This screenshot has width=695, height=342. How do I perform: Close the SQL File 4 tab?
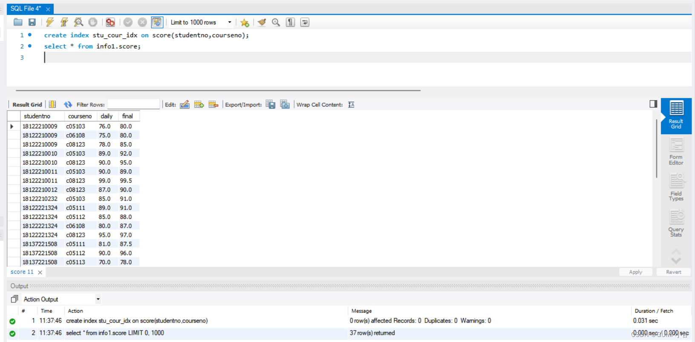coord(48,9)
